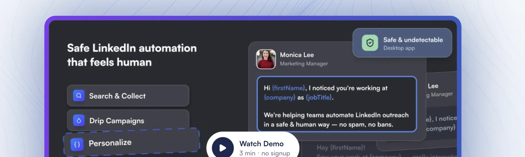Click the Monica Lee name text

pyautogui.click(x=297, y=55)
